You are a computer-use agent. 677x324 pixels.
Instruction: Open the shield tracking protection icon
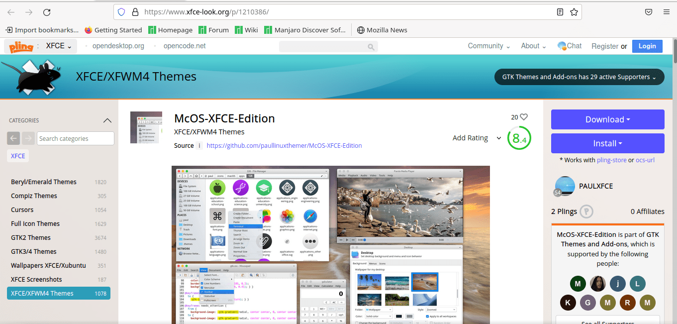click(121, 12)
